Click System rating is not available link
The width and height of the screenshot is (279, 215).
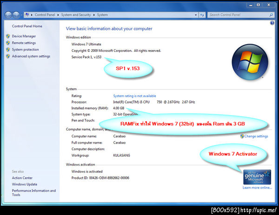134,96
